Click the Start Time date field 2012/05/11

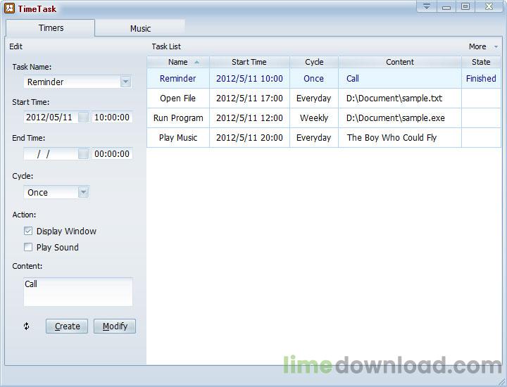pyautogui.click(x=51, y=118)
